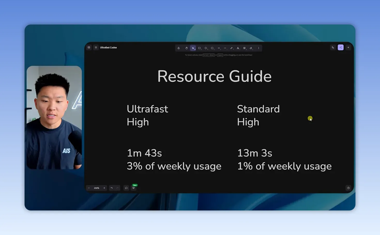Open the more tools three-dot menu
This screenshot has width=380, height=235.
259,48
